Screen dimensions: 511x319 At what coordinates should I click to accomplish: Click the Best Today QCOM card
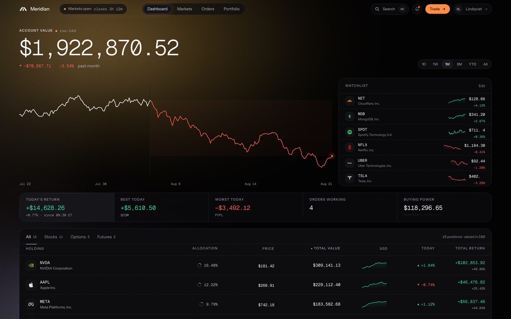pyautogui.click(x=161, y=207)
